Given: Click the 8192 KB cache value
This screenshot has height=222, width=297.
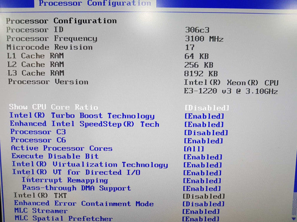Looking at the screenshot, I should pyautogui.click(x=201, y=74).
